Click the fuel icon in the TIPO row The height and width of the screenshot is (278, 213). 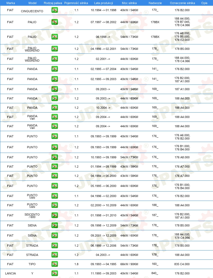(54, 264)
